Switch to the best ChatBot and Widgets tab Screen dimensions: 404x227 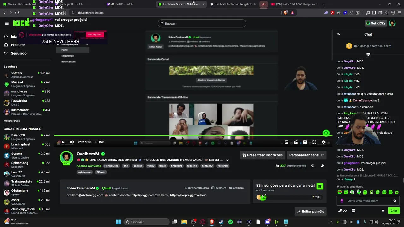click(x=233, y=4)
